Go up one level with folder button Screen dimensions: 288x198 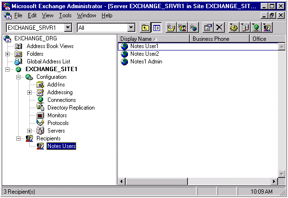pyautogui.click(x=145, y=27)
